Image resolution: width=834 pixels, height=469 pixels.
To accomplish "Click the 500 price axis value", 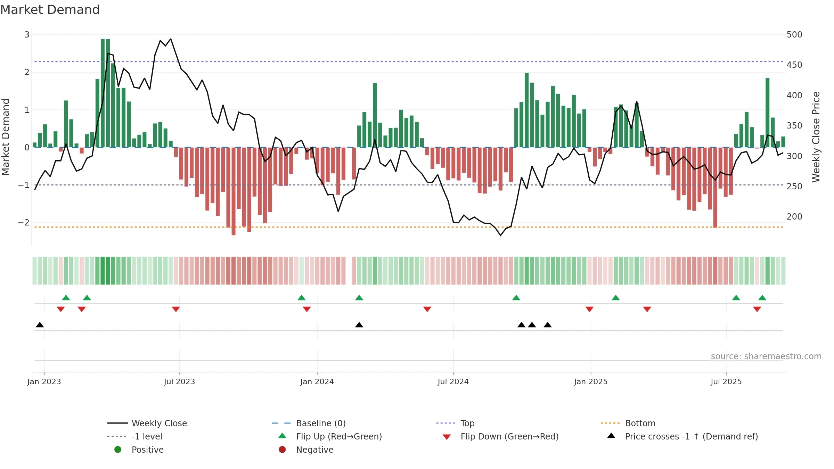I will point(794,35).
